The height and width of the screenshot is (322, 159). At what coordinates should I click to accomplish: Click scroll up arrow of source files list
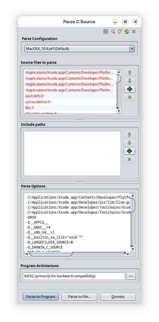point(119,72)
